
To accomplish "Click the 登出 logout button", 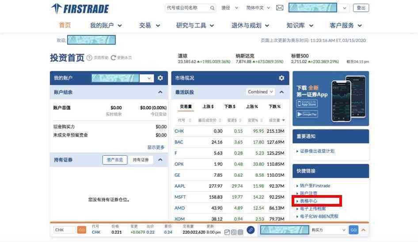I will [x=361, y=8].
